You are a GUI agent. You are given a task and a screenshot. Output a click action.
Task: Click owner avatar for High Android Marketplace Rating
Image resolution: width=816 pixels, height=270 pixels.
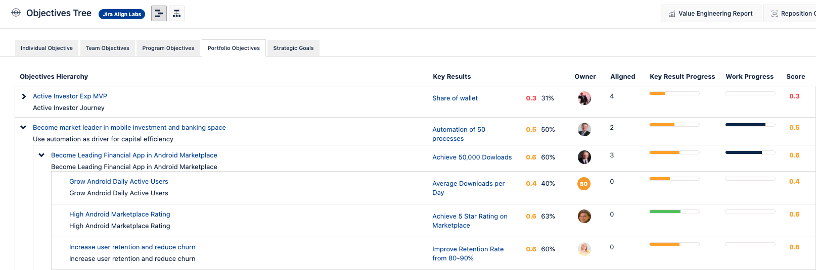coord(584,216)
